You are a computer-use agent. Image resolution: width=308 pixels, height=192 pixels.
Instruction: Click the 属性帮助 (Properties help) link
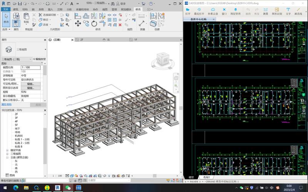7,104
